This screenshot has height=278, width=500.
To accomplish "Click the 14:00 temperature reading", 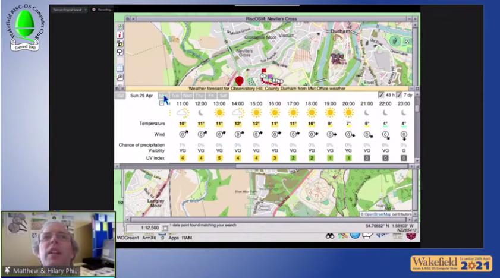I will click(238, 124).
